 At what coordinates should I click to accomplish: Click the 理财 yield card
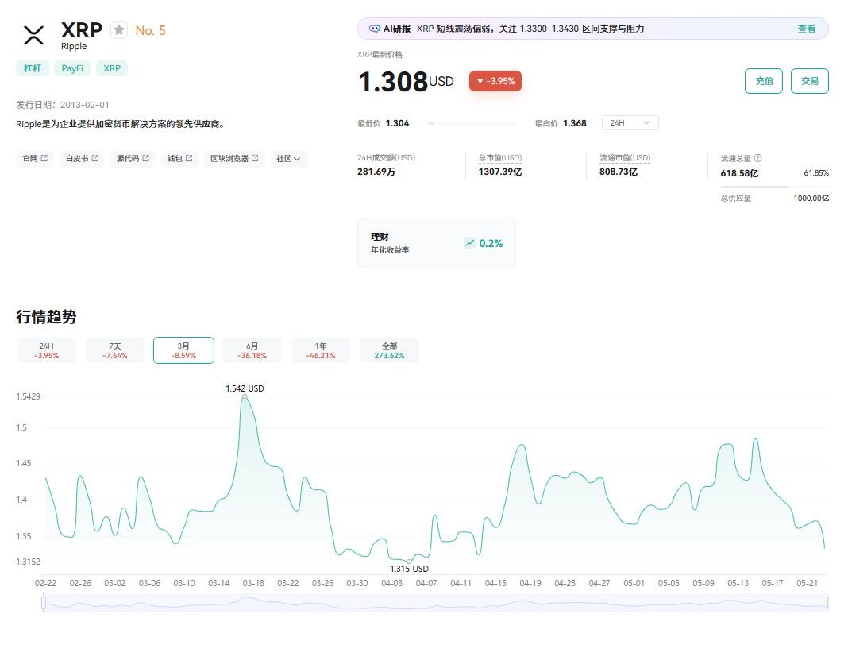pyautogui.click(x=437, y=243)
